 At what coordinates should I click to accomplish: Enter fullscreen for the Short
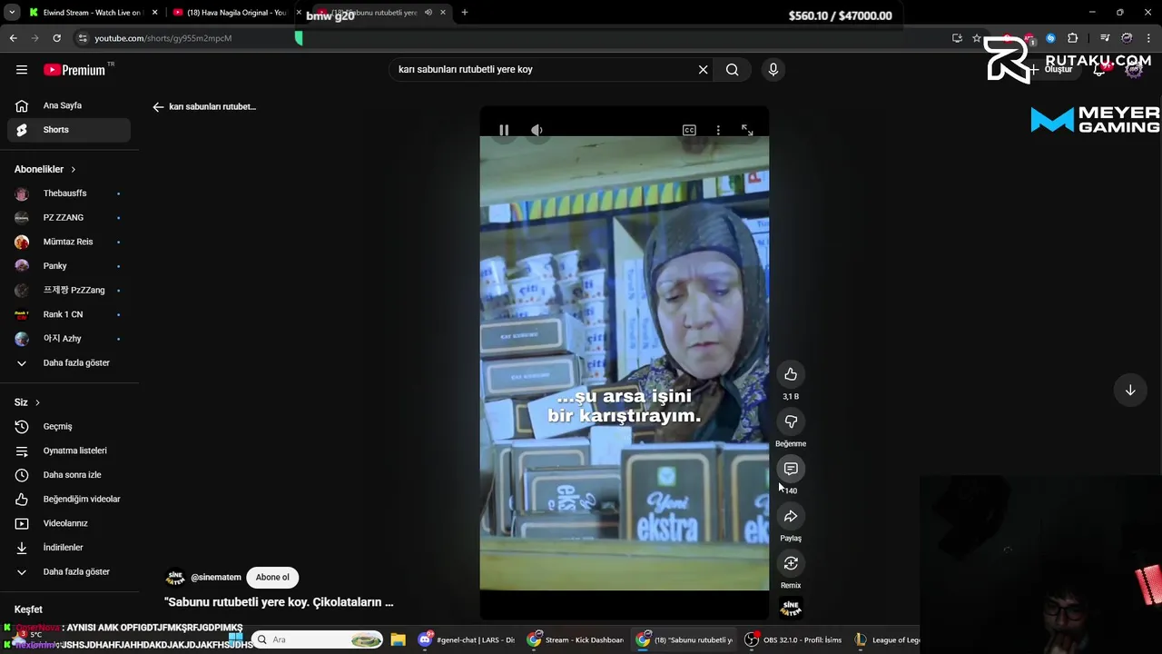pyautogui.click(x=747, y=130)
